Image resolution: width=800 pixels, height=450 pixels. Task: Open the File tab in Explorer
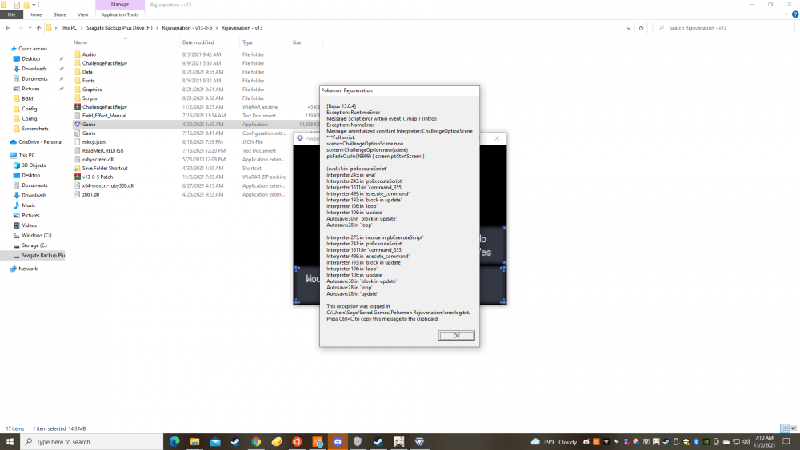(x=11, y=14)
